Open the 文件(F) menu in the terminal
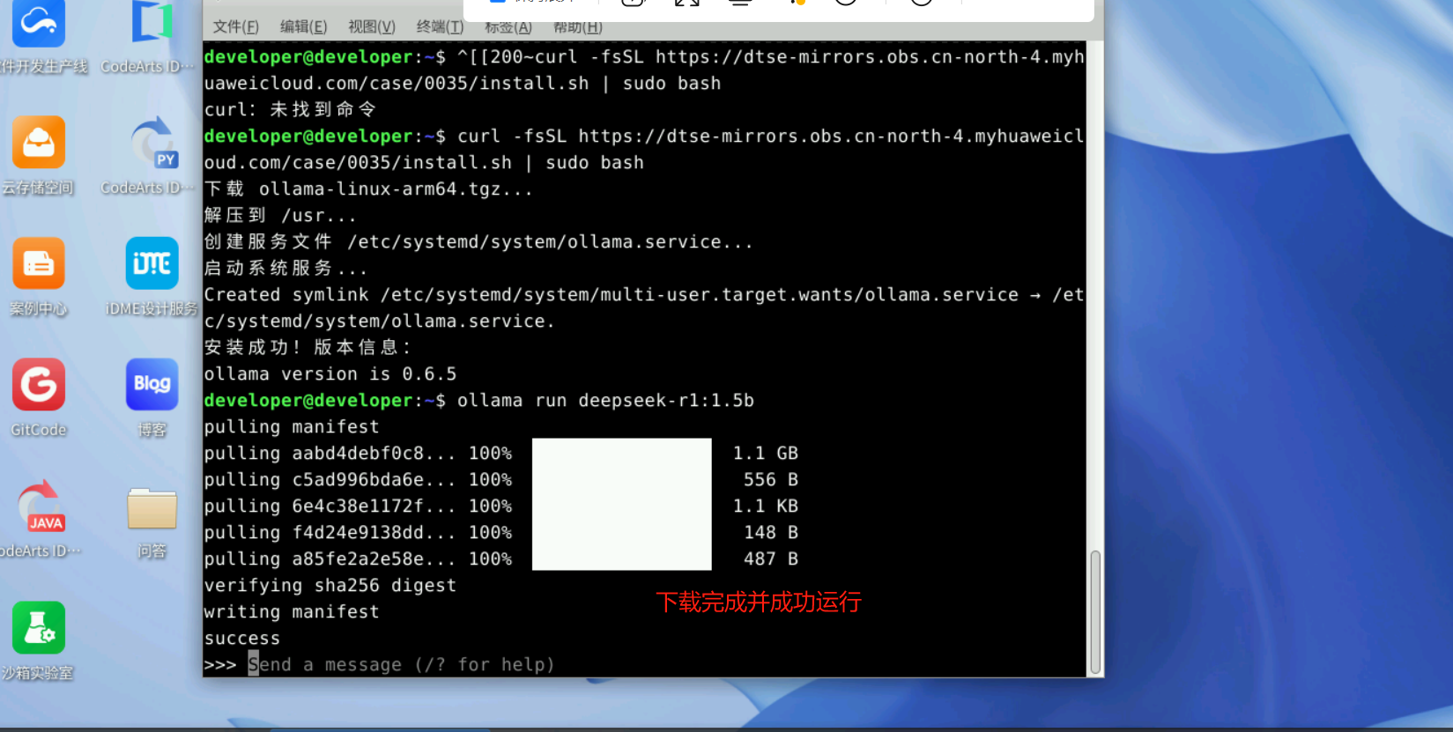 [236, 26]
